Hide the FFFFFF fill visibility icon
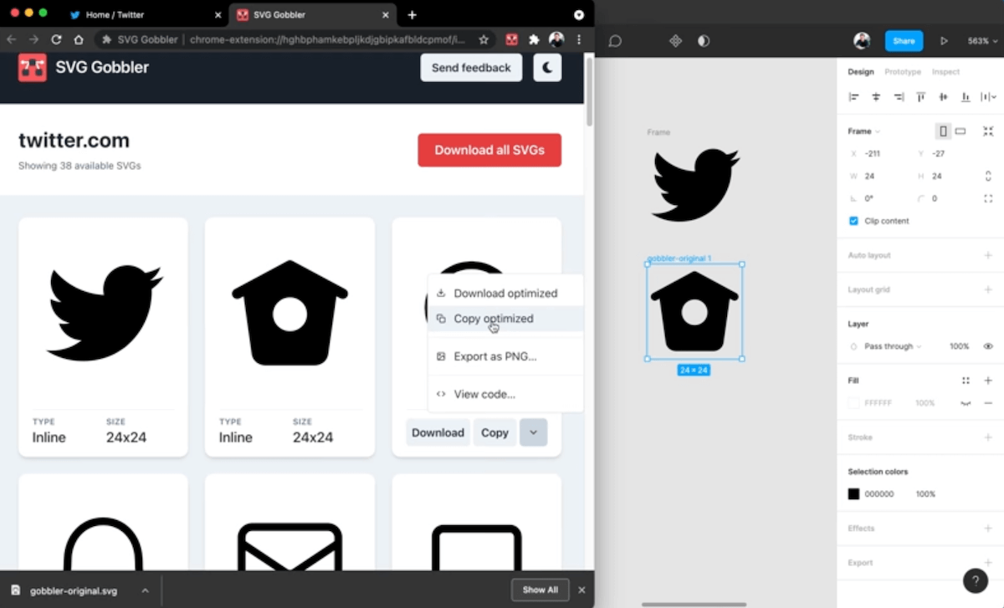The width and height of the screenshot is (1004, 608). coord(966,403)
